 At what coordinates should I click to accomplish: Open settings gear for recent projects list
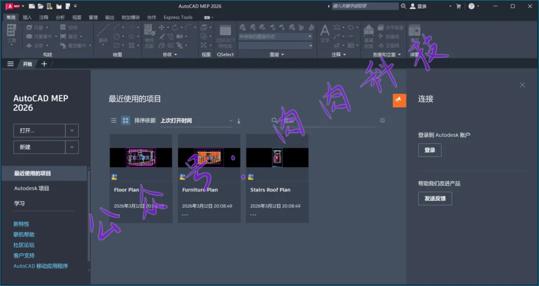383,120
